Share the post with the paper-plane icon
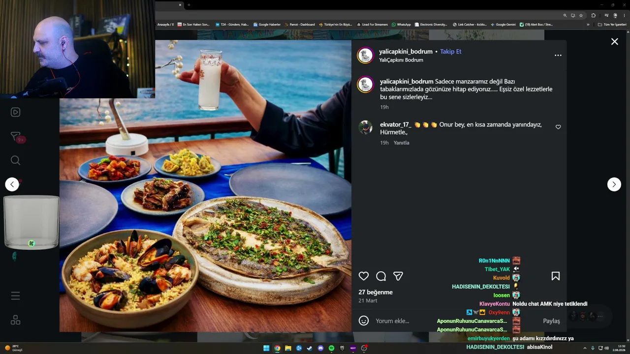The height and width of the screenshot is (354, 630). (x=398, y=276)
